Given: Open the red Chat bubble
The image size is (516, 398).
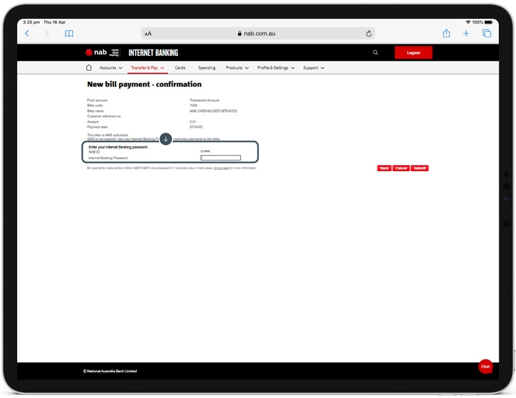Looking at the screenshot, I should point(485,366).
